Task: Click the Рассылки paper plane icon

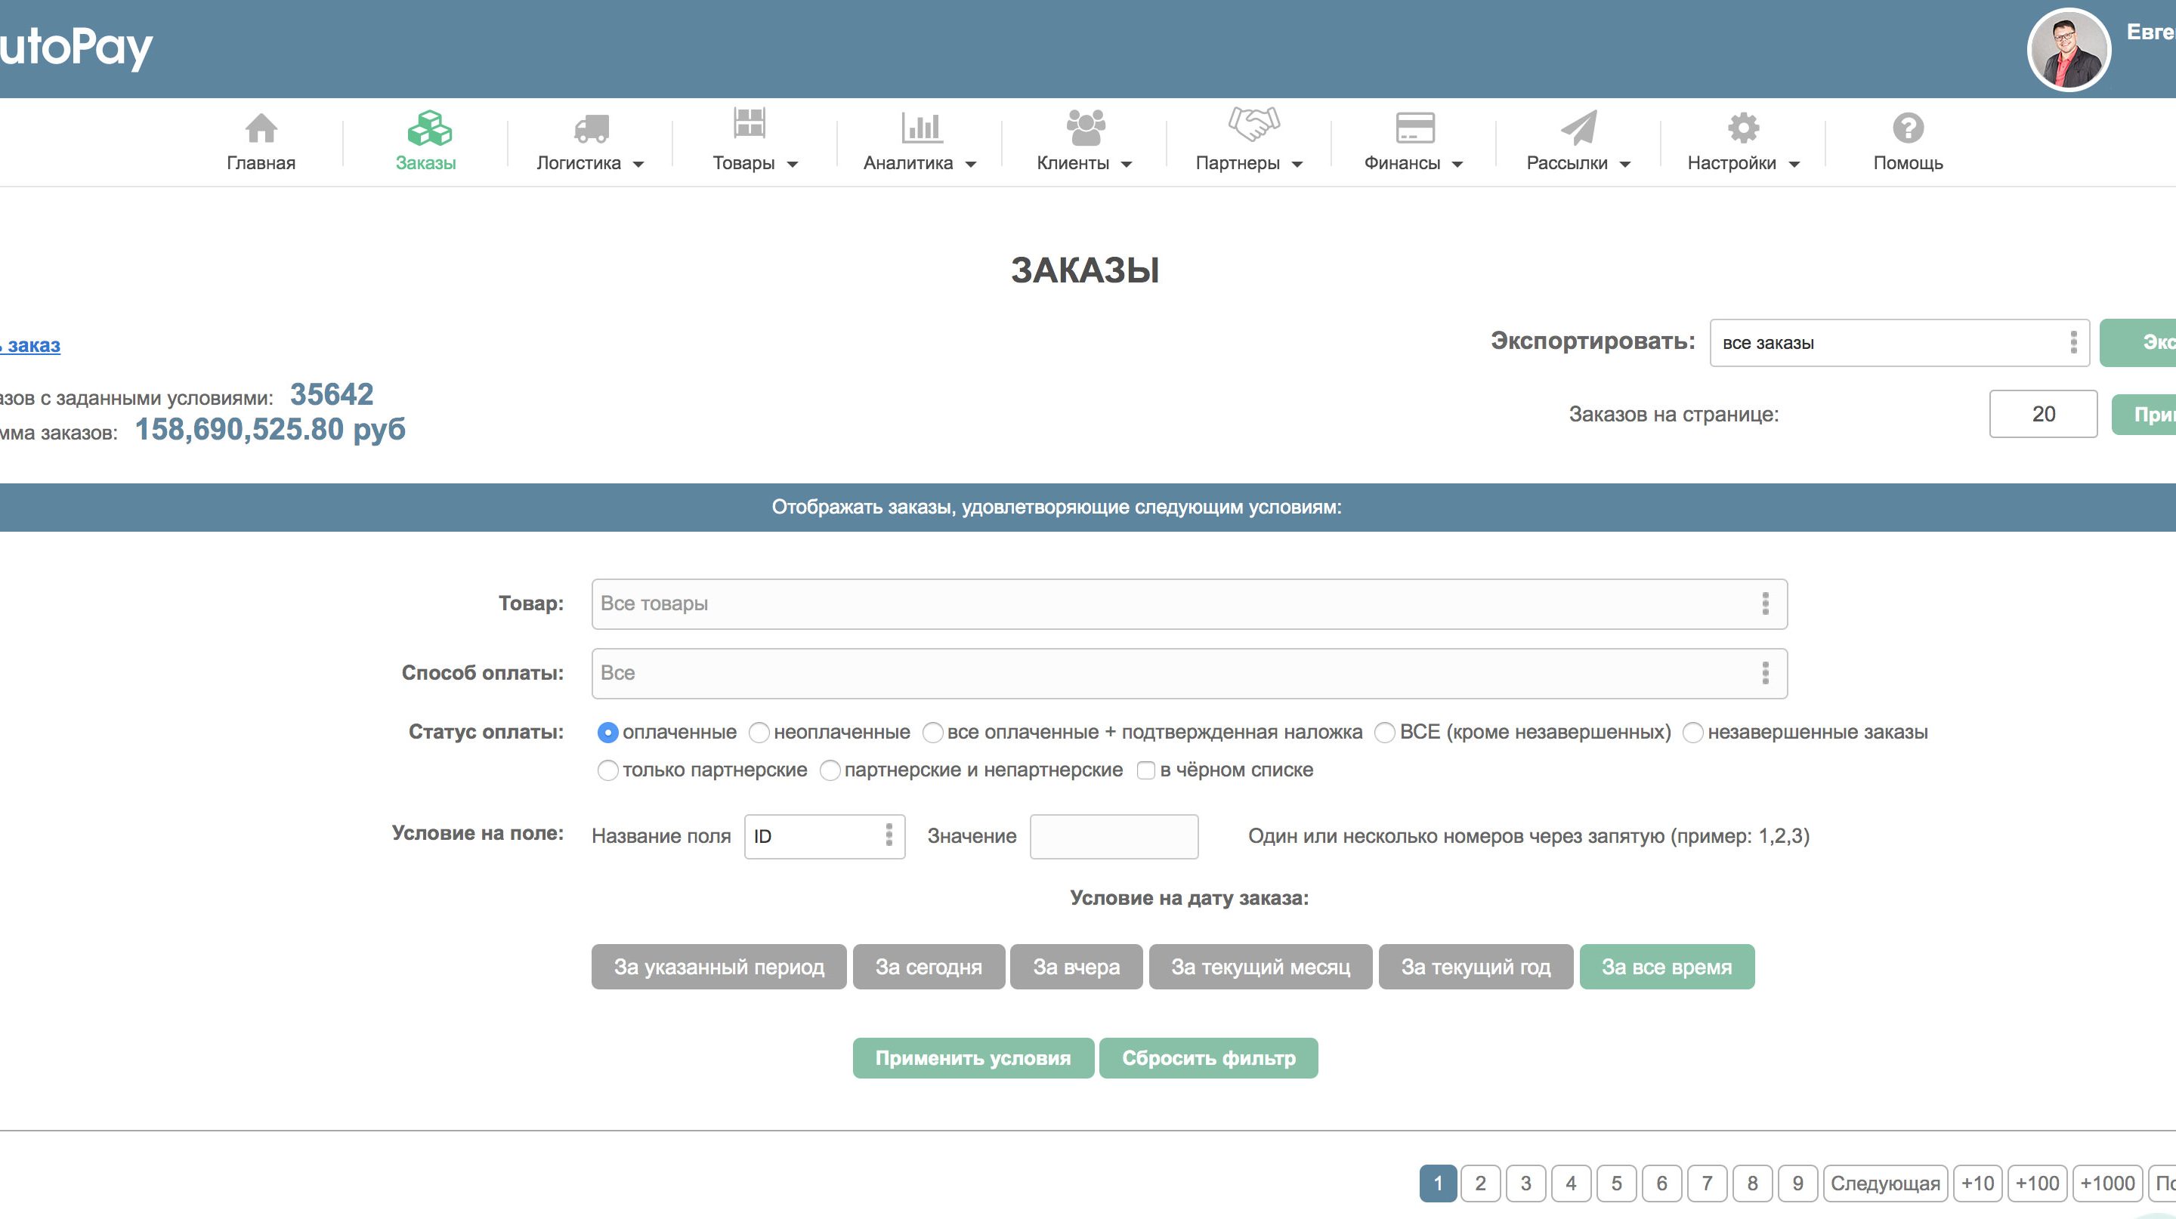Action: 1579,128
